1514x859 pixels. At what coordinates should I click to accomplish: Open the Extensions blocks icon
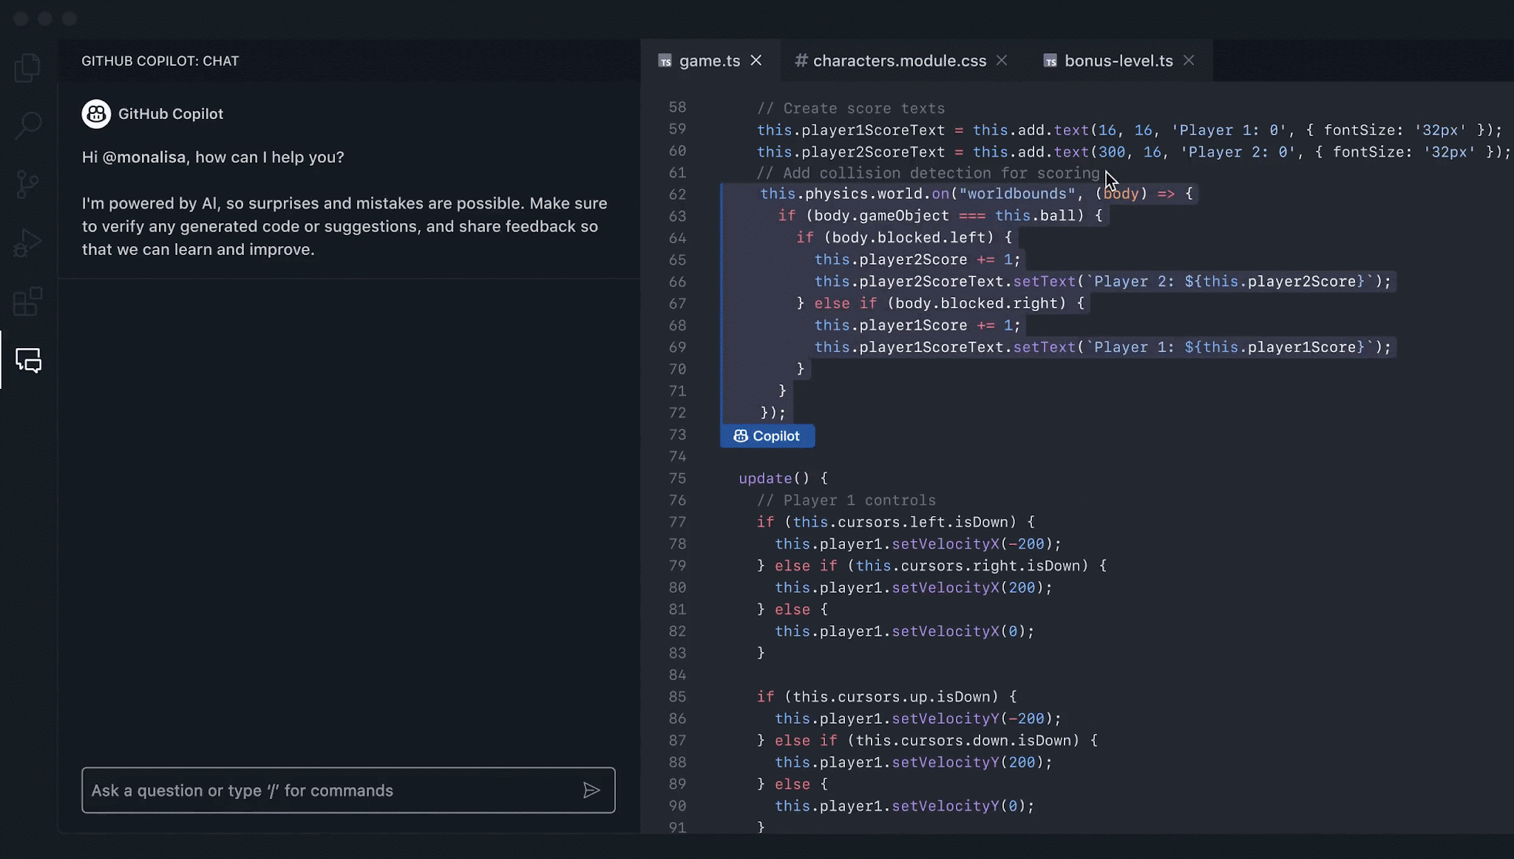tap(28, 301)
